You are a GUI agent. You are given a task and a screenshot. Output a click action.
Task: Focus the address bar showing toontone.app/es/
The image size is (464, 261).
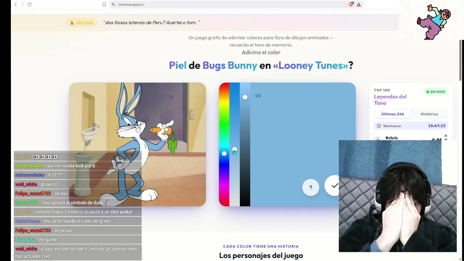228,4
